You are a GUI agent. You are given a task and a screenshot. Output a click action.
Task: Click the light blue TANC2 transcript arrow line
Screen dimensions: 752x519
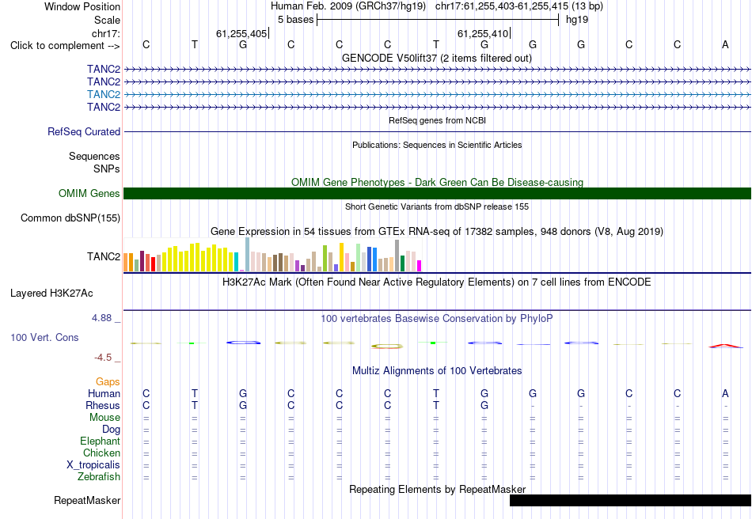point(437,94)
